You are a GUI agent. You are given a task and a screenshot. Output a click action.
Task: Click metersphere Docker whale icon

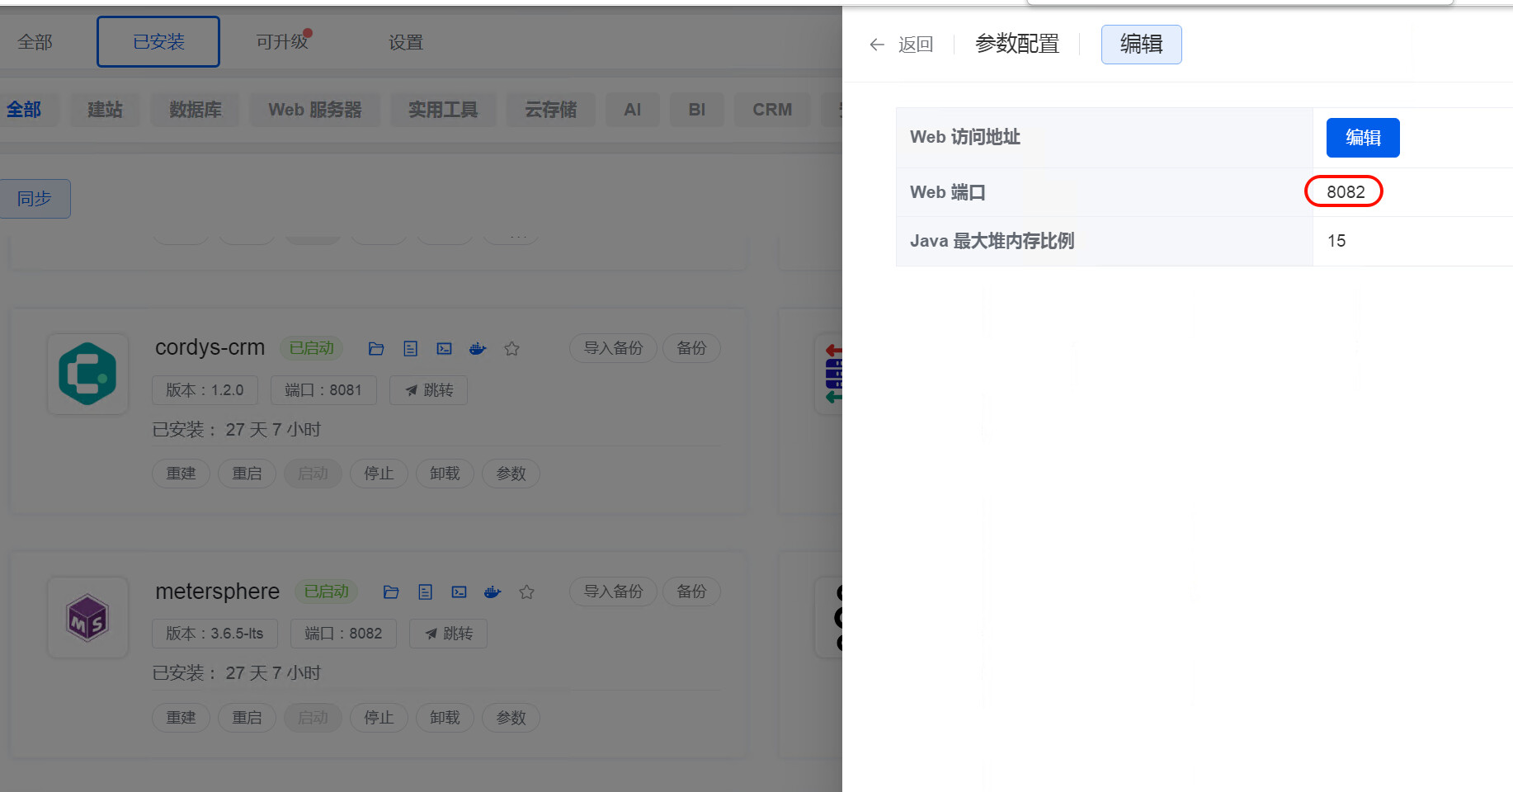point(493,592)
